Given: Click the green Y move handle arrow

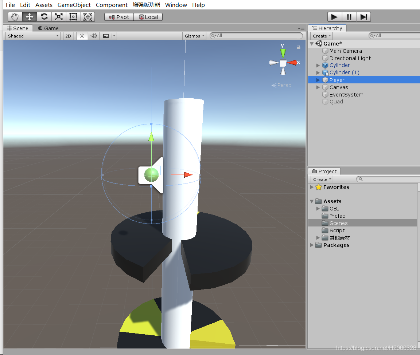Looking at the screenshot, I should click(151, 137).
